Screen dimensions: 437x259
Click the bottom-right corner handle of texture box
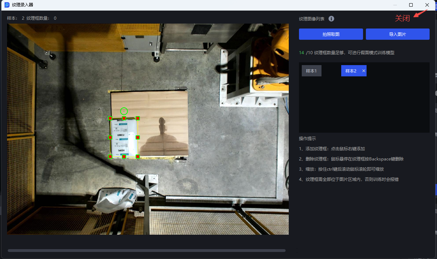pos(138,157)
